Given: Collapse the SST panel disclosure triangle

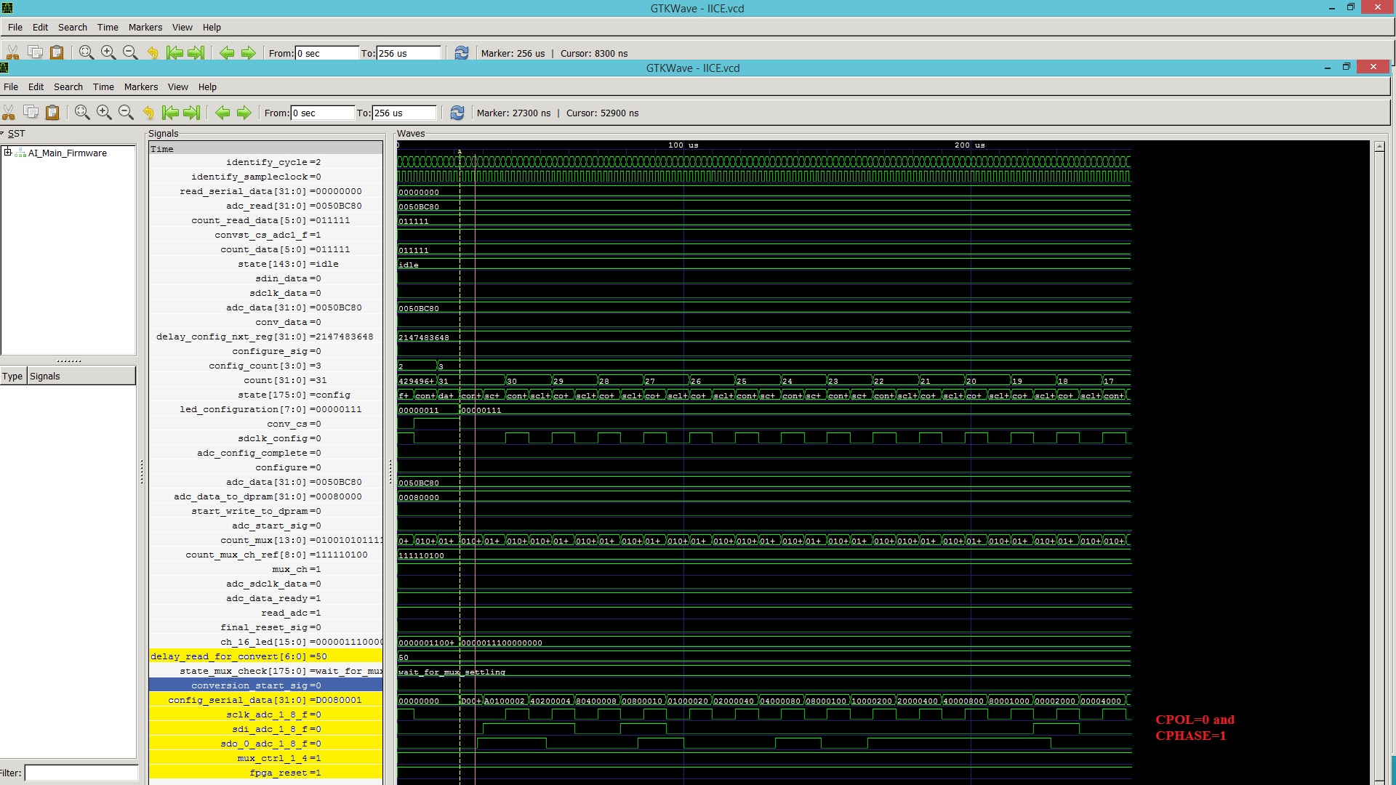Looking at the screenshot, I should (x=3, y=134).
